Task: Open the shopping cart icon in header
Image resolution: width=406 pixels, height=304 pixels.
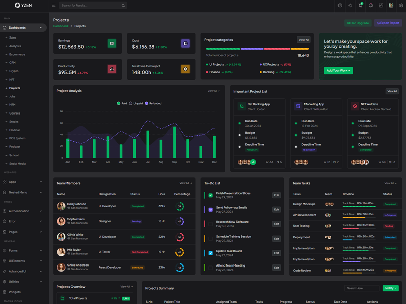Action: 360,6
